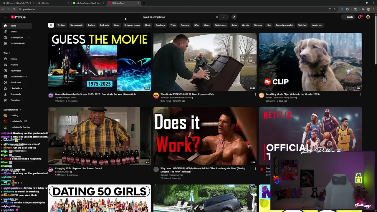Select the Dark comedy filter chip
The height and width of the screenshot is (212, 377).
pos(77,25)
